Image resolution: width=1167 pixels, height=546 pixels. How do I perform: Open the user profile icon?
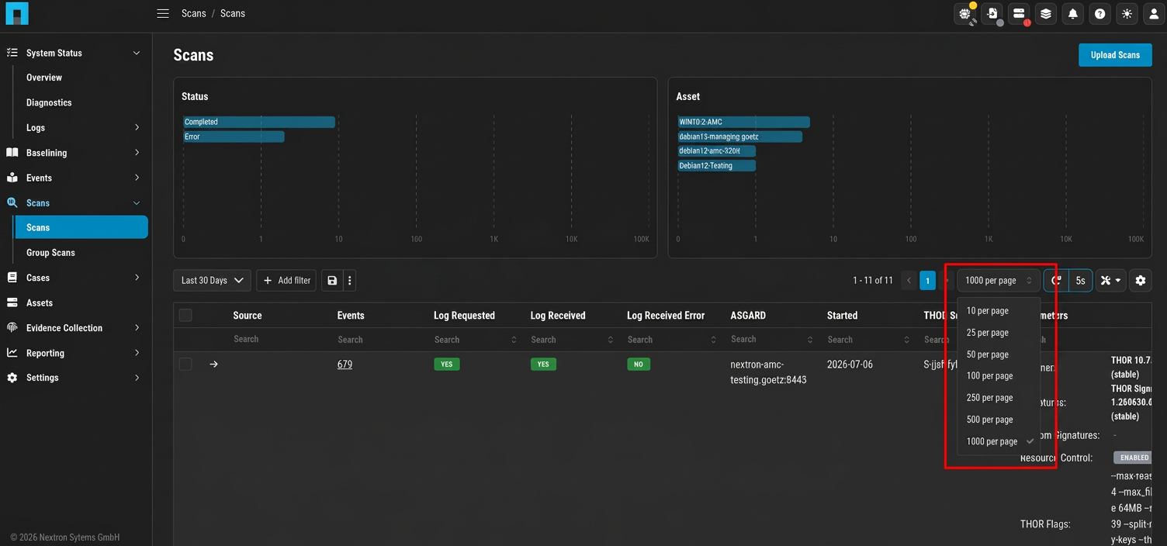click(1154, 13)
